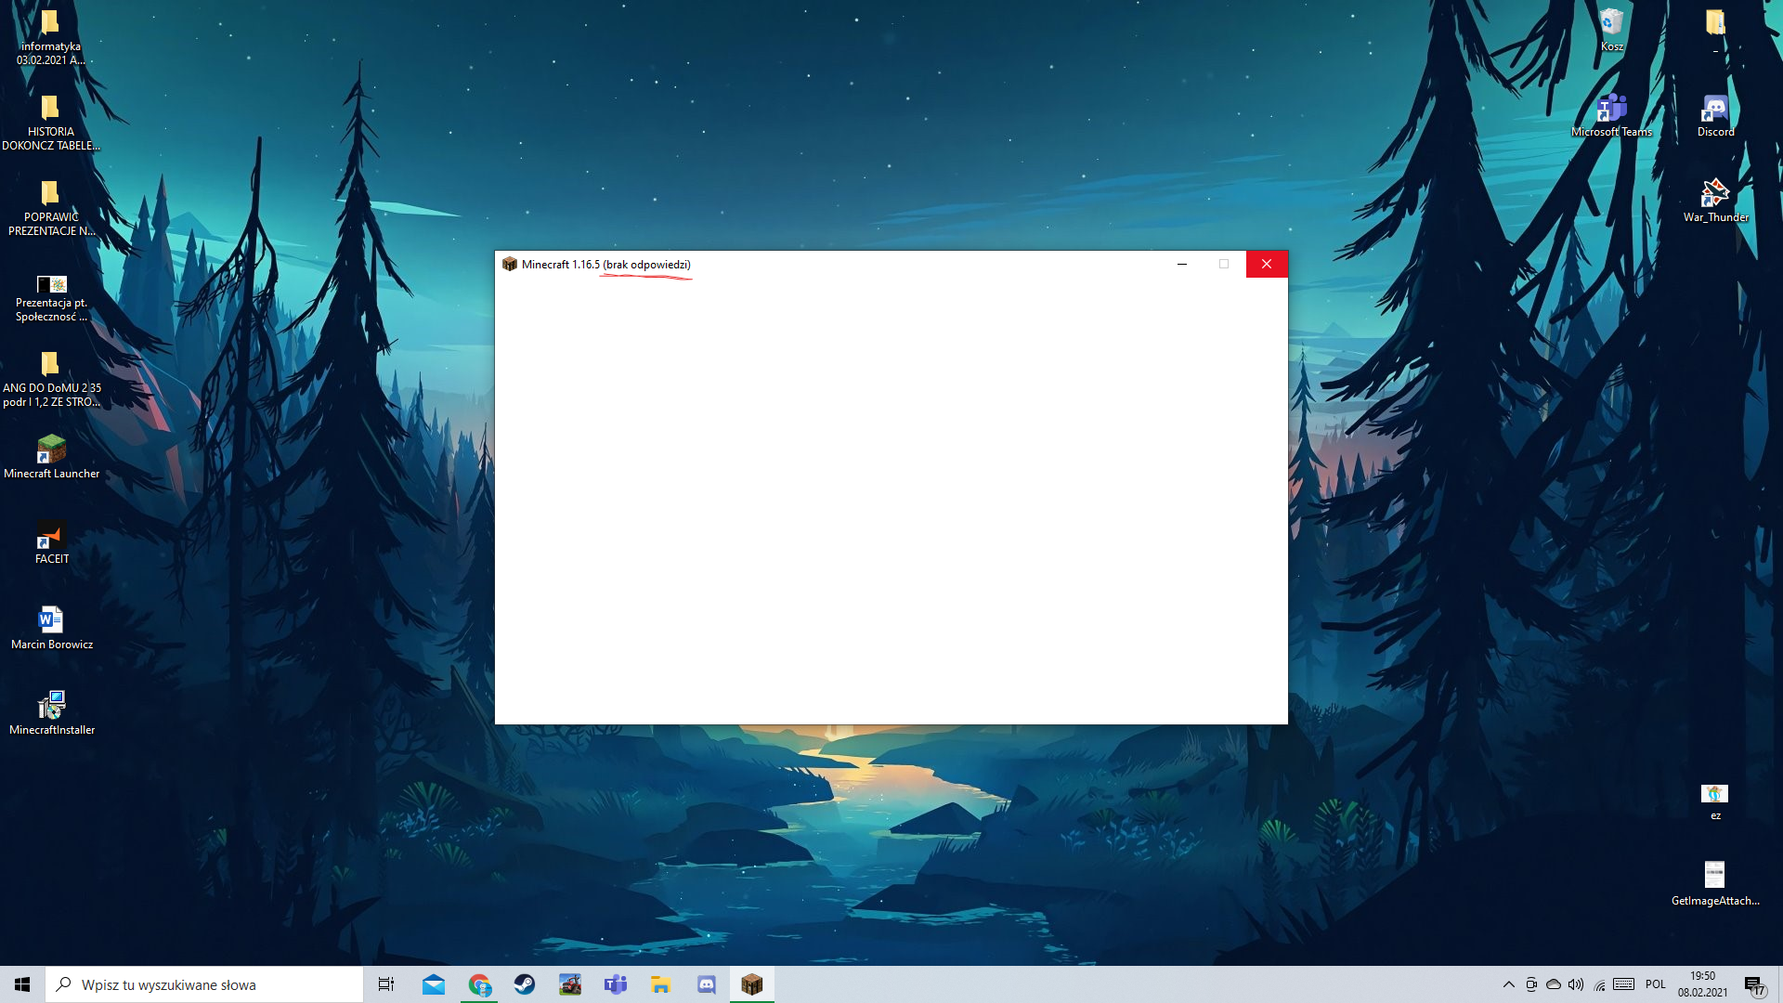Open the notification center icon
Screen dimensions: 1783x1003
[1754, 985]
